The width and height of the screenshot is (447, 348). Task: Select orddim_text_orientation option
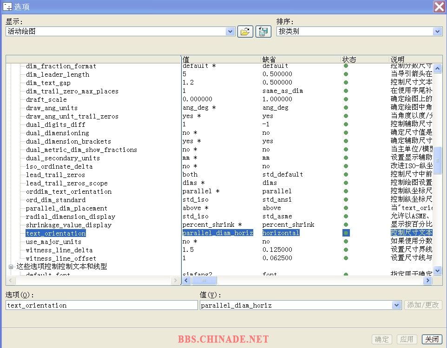pyautogui.click(x=69, y=191)
